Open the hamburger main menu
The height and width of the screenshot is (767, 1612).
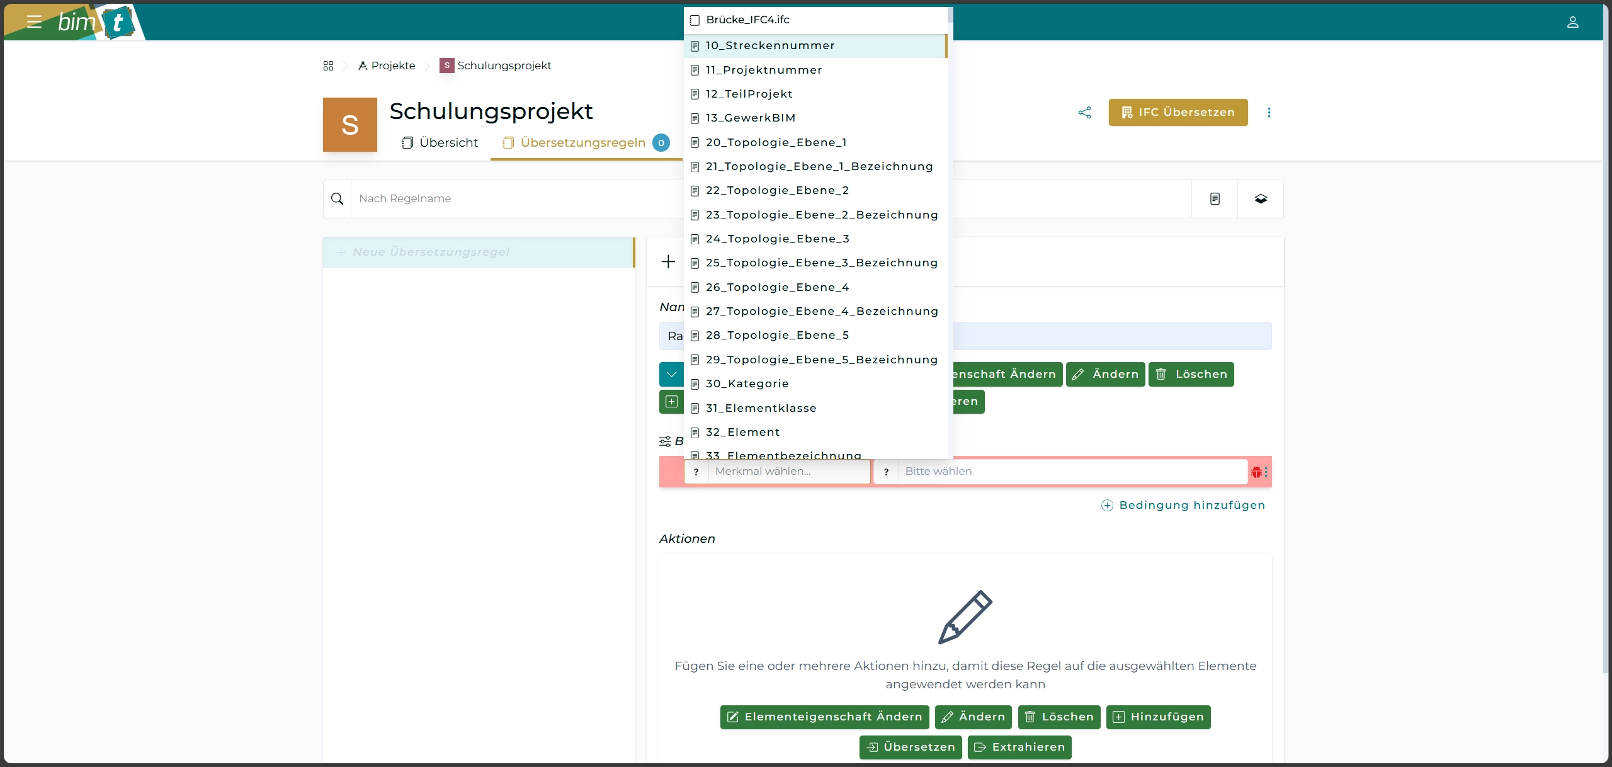(34, 22)
